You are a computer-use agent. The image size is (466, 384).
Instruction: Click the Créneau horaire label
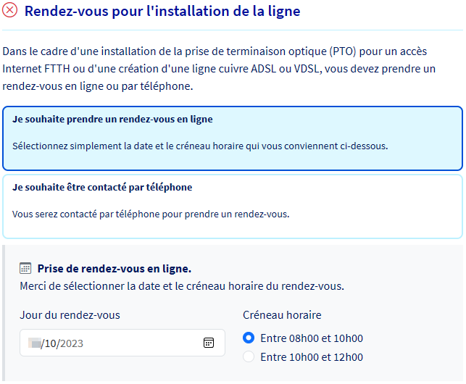click(x=282, y=315)
